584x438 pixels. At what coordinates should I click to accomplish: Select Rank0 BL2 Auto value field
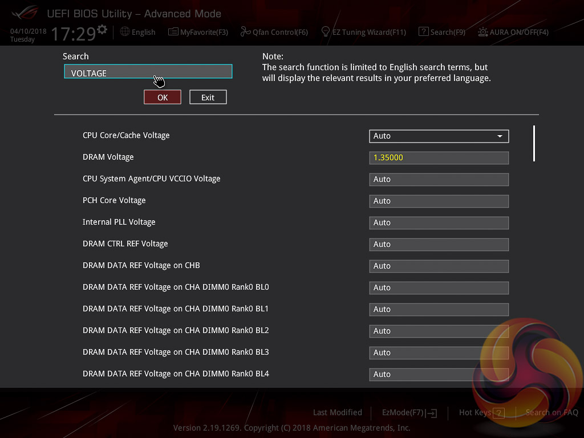[439, 331]
